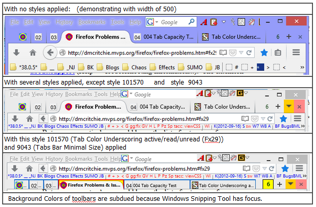Toggle the blue bookmark star in the purple browser

point(264,53)
